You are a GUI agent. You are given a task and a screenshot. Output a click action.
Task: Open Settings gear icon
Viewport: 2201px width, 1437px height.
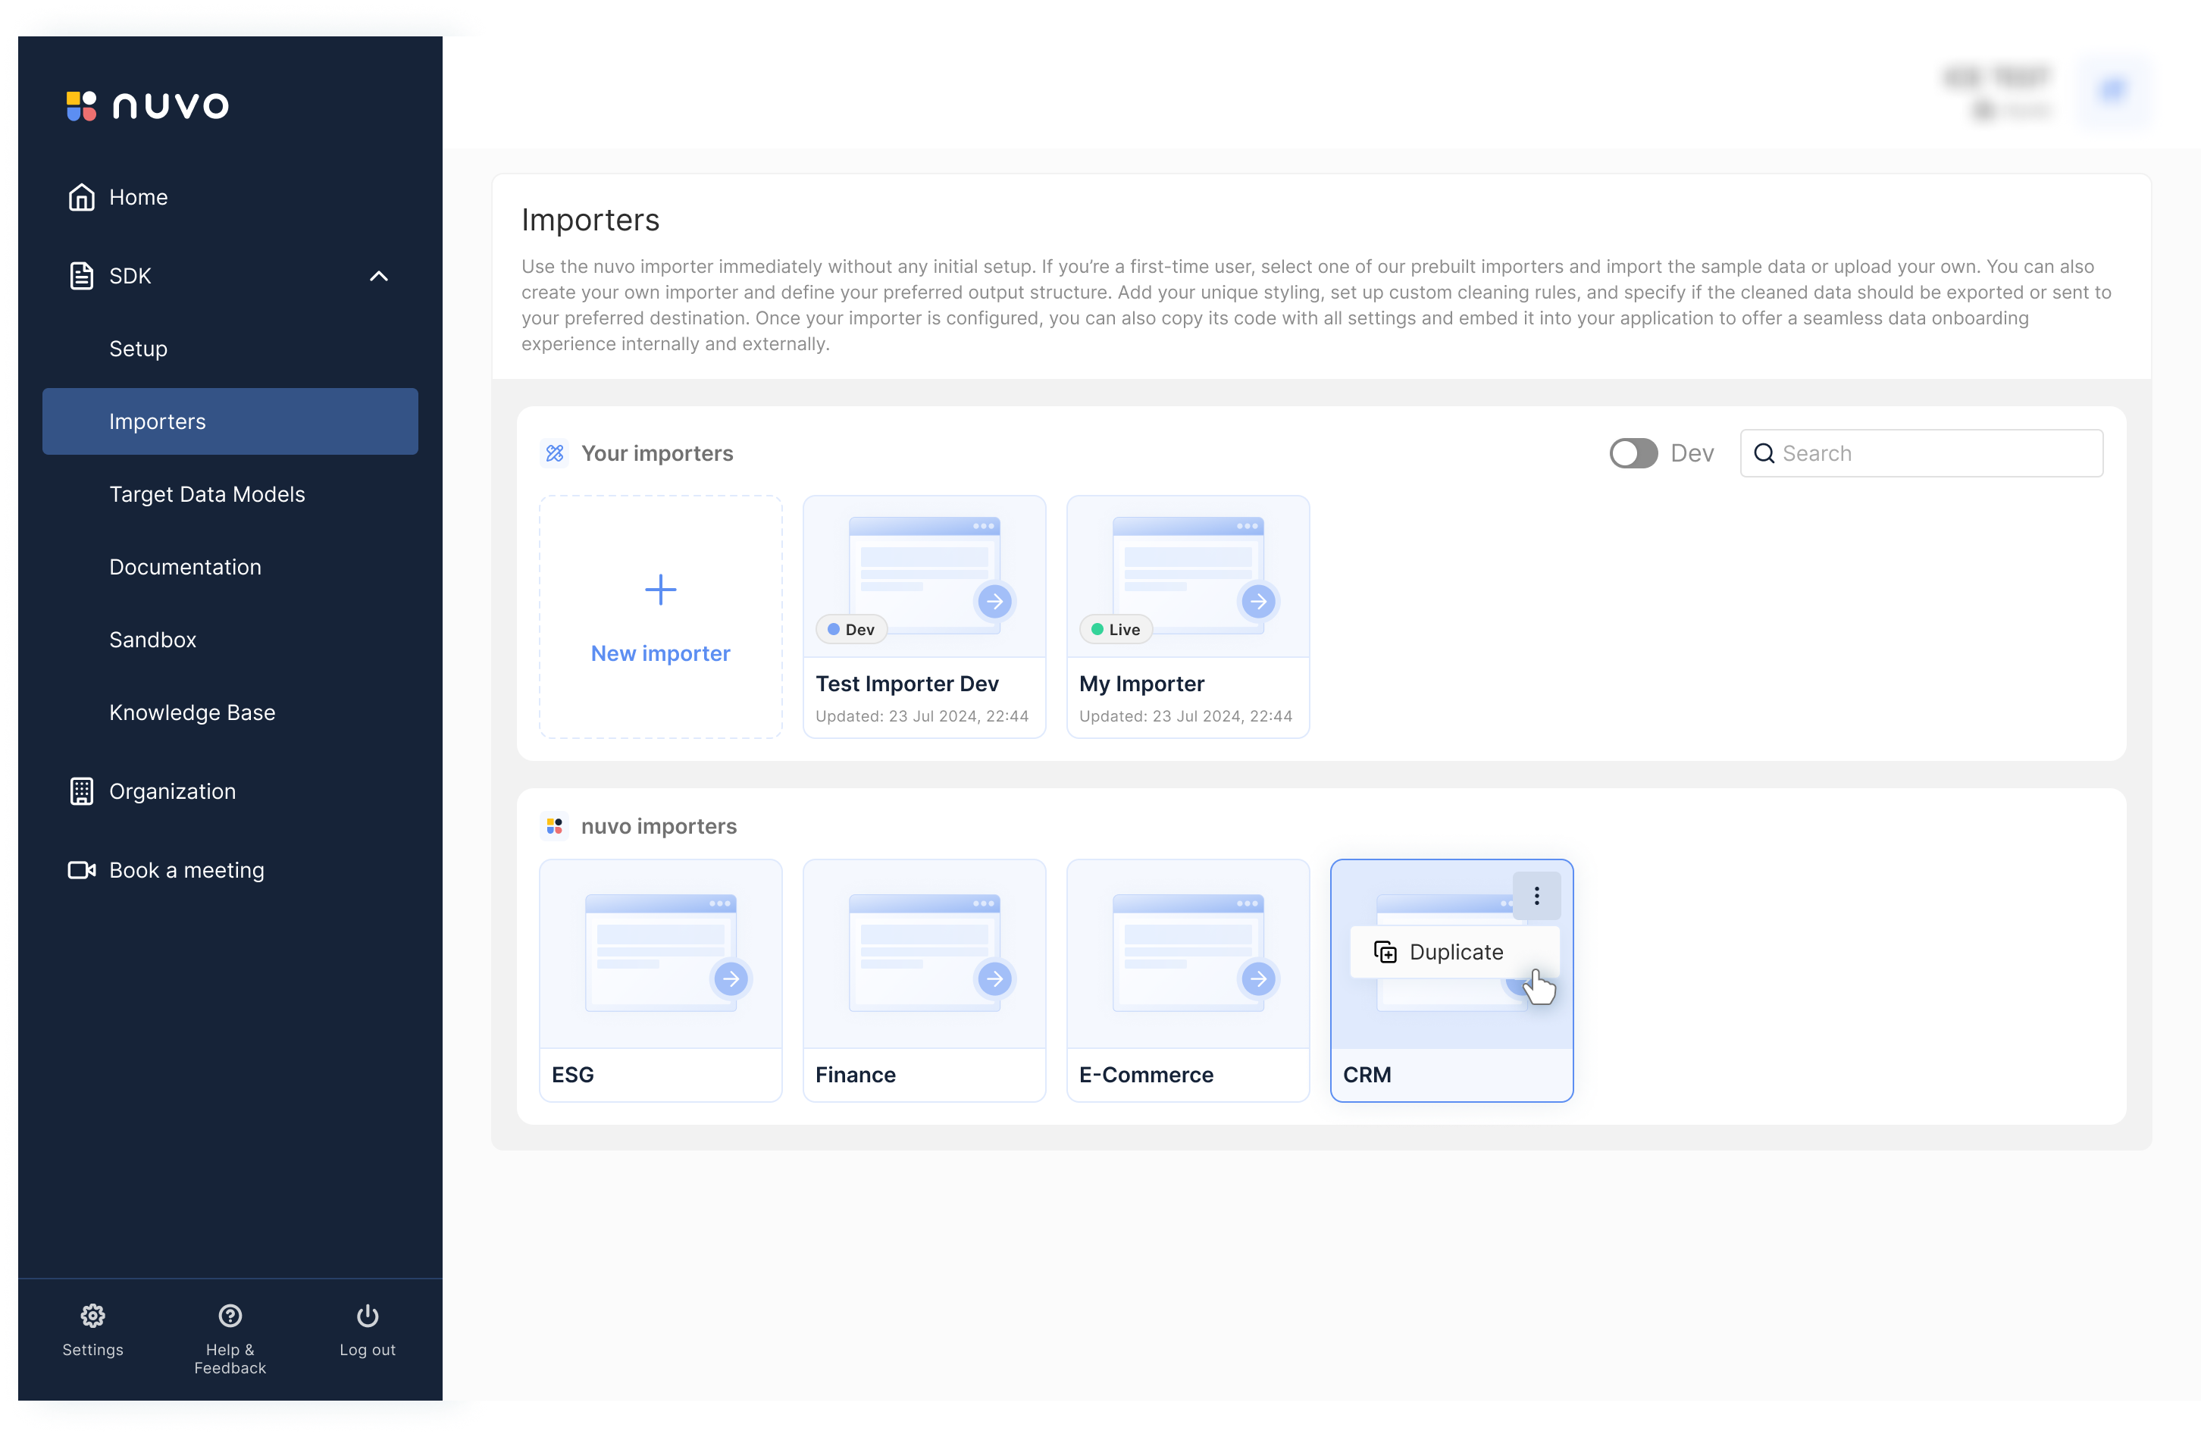(92, 1315)
